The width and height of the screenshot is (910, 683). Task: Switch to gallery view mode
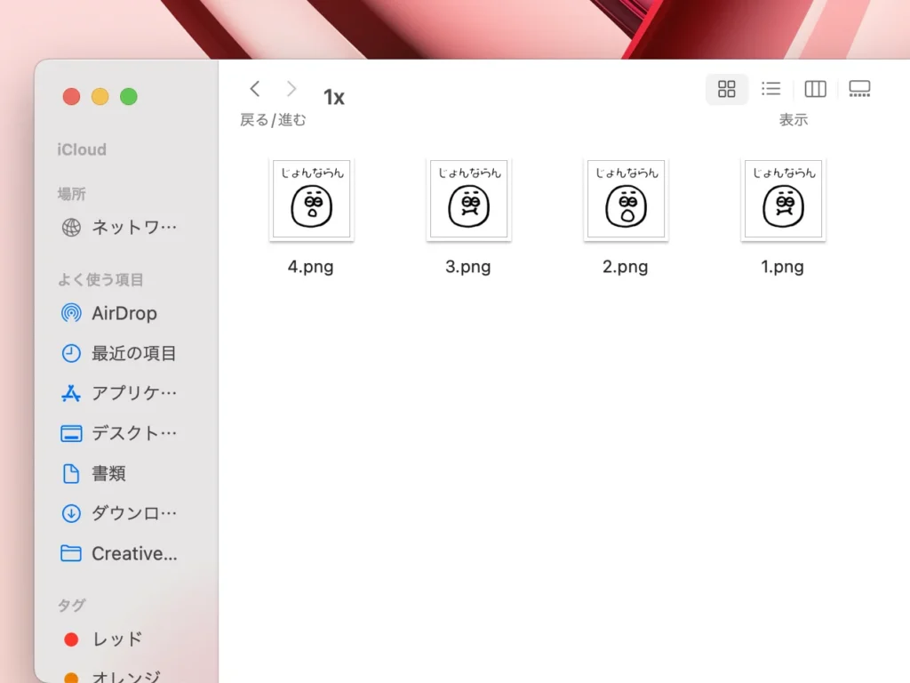pos(859,89)
